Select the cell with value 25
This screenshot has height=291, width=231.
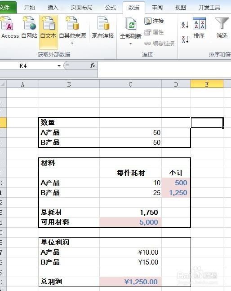point(130,193)
